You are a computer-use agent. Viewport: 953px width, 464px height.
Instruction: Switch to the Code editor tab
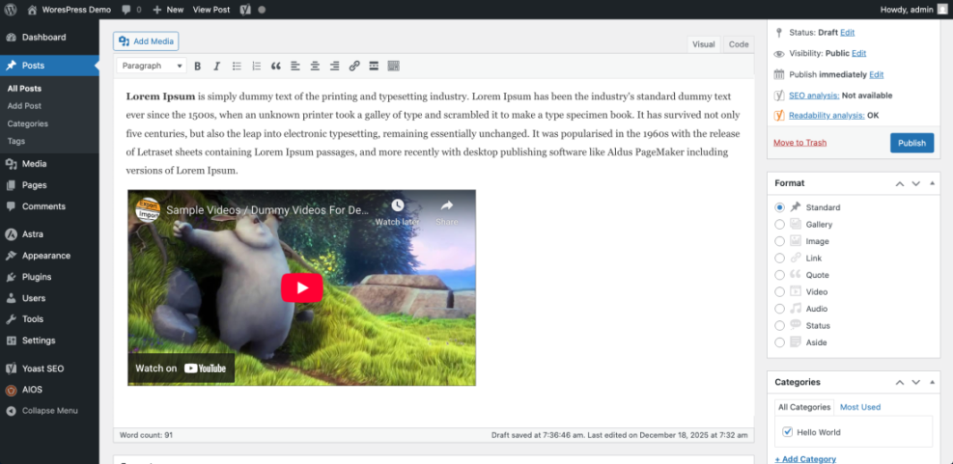[739, 44]
